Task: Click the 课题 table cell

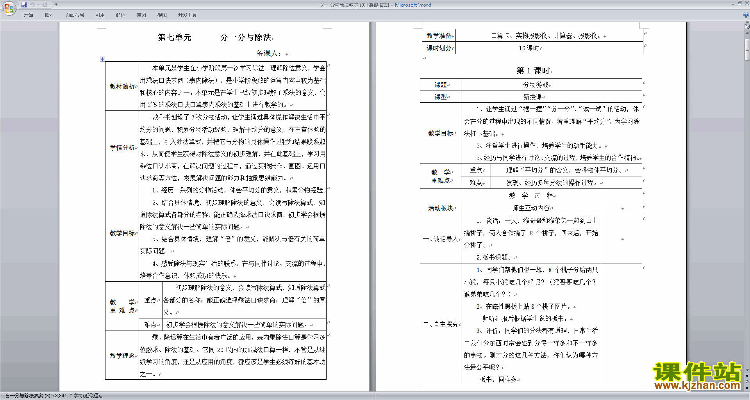Action: pyautogui.click(x=441, y=85)
